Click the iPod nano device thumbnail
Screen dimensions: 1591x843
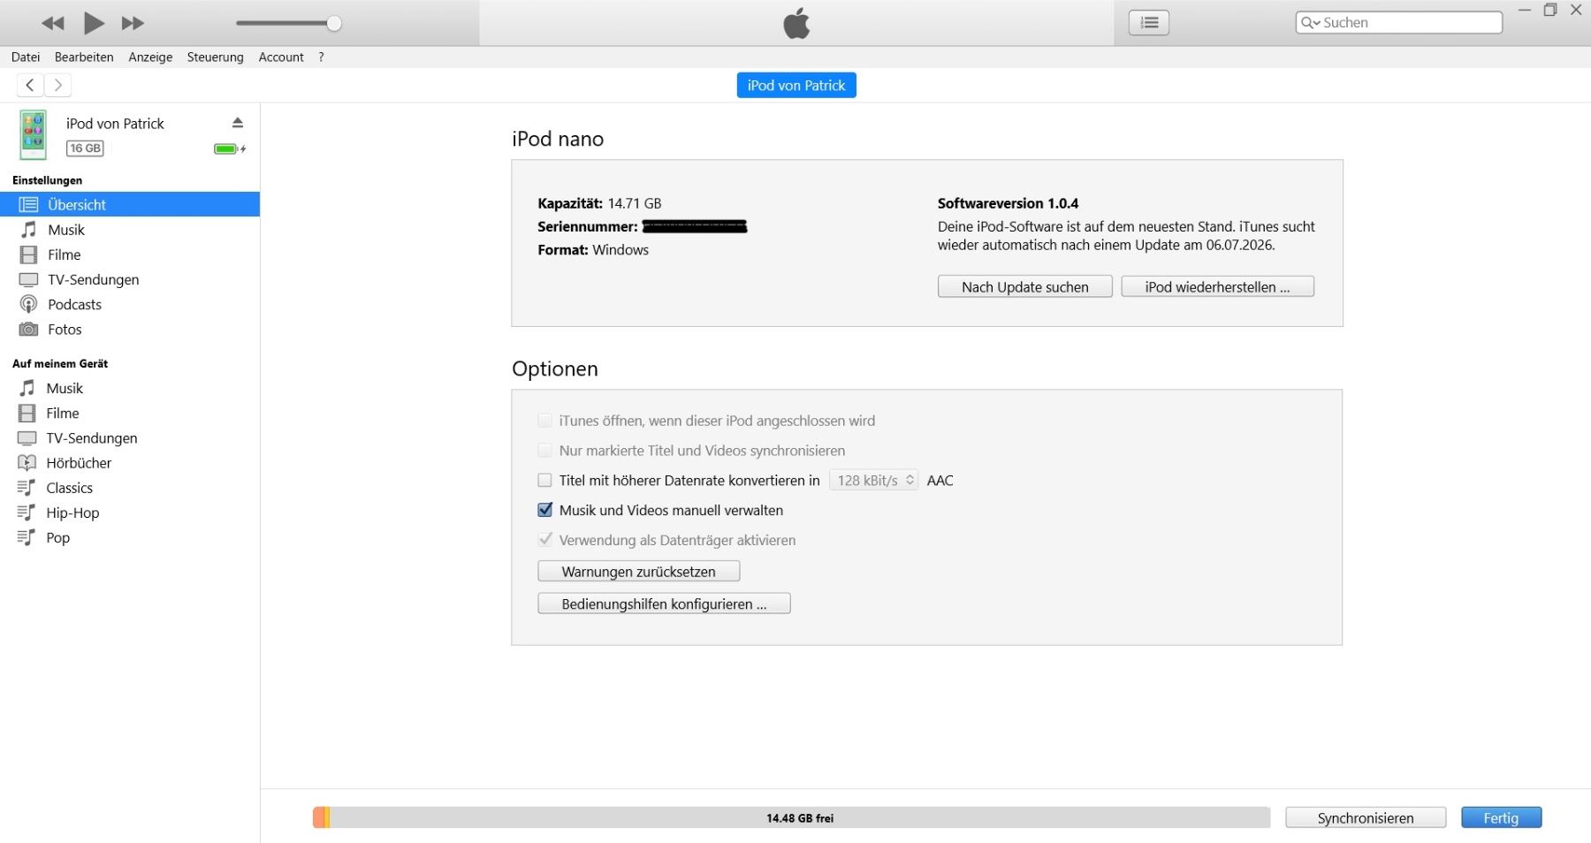[x=34, y=135]
